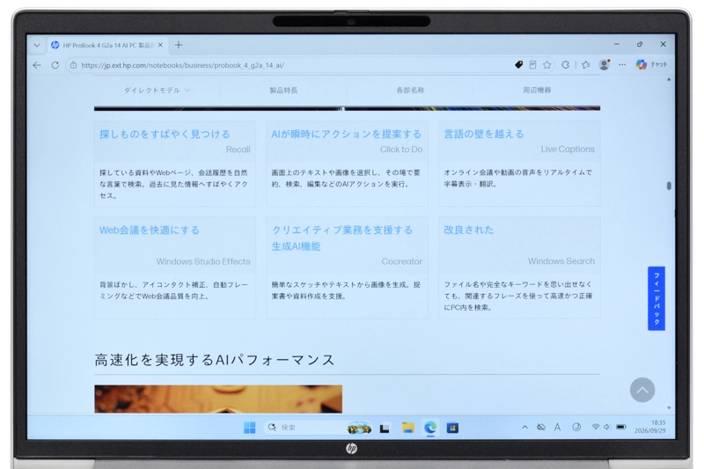Open the blue フィードバック side button
704x469 pixels.
point(656,298)
